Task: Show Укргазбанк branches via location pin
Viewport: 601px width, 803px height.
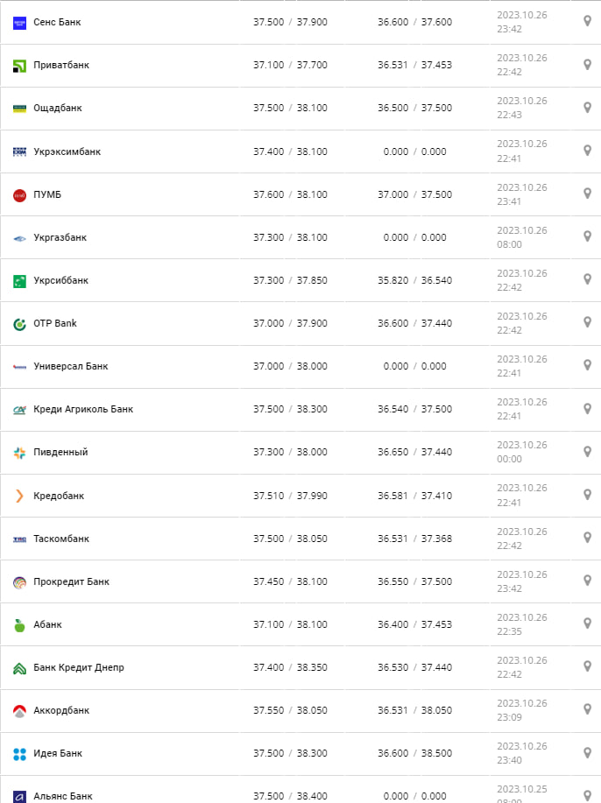Action: point(588,236)
